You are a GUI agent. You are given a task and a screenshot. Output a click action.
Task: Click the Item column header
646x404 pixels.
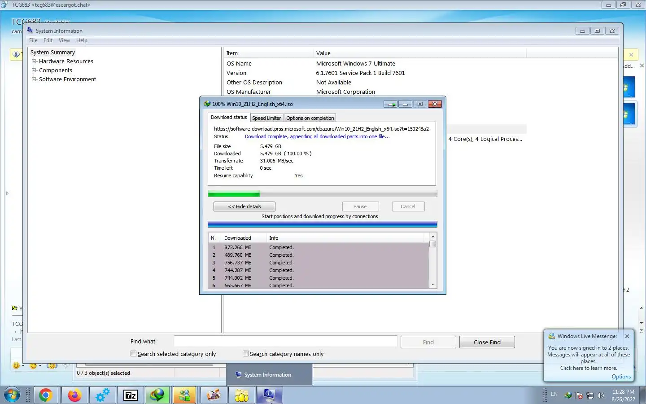(268, 53)
